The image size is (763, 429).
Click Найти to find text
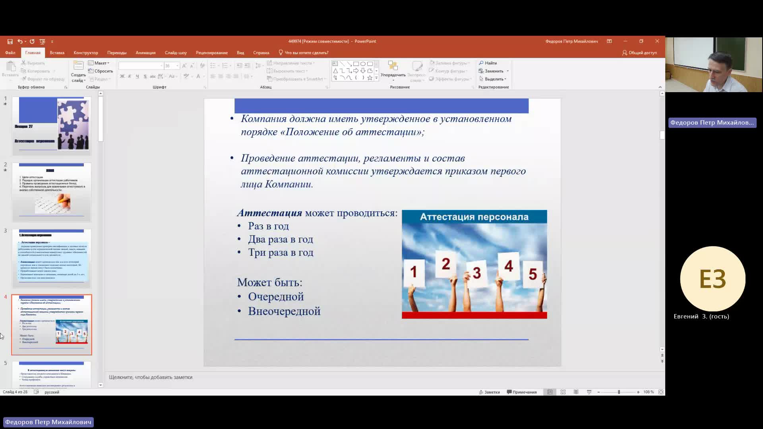coord(488,63)
